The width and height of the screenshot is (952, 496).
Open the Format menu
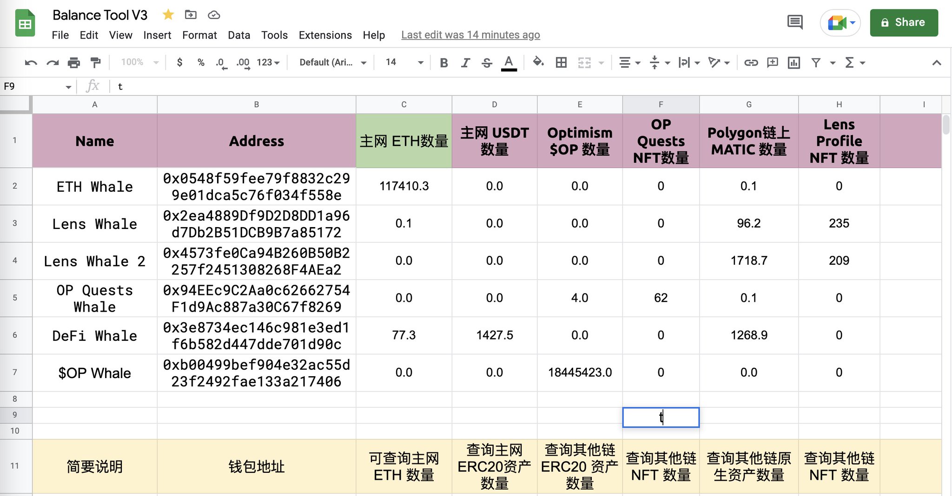199,35
